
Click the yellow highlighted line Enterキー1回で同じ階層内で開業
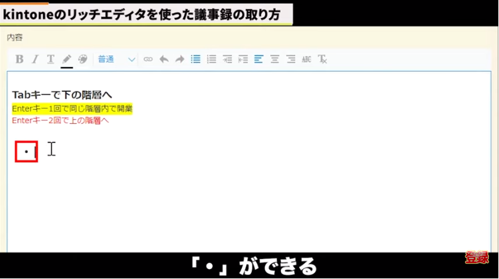click(x=72, y=109)
